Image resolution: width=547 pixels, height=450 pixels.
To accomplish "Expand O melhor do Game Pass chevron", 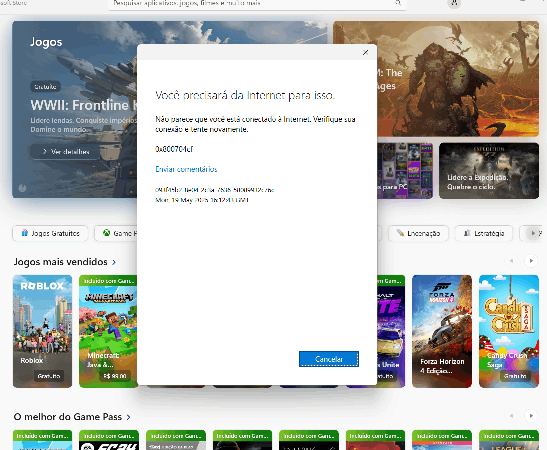I will (128, 417).
